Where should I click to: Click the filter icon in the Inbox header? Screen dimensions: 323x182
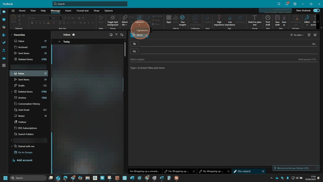pyautogui.click(x=116, y=35)
